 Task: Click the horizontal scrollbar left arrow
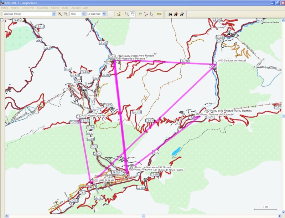7,216
